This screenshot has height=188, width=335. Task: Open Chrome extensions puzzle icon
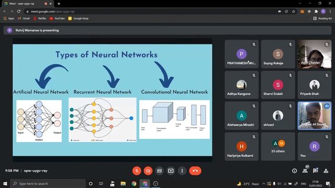[x=316, y=11]
